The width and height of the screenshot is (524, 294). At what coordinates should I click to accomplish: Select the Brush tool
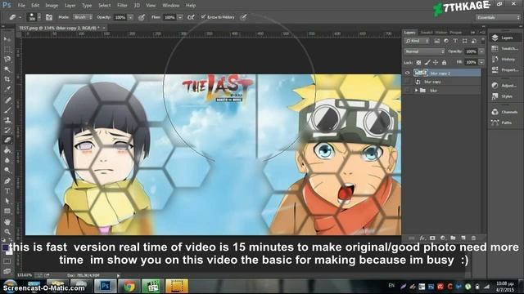(x=7, y=110)
